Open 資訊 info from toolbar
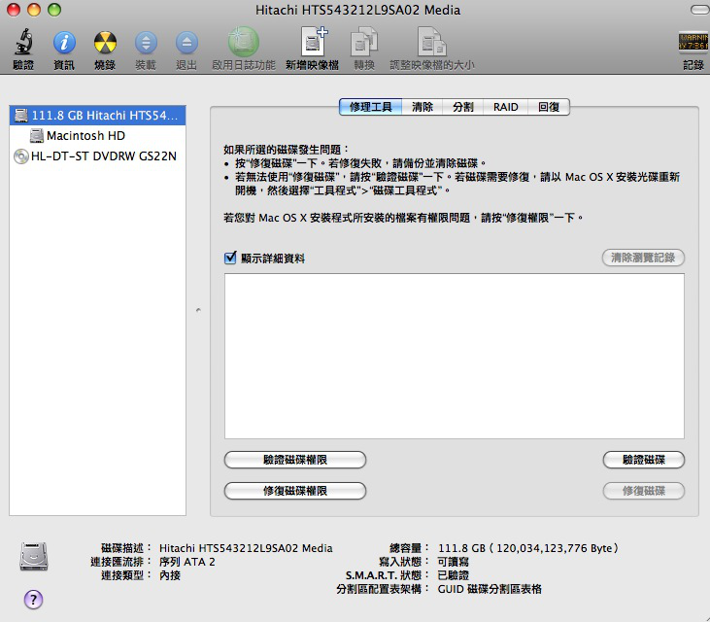The width and height of the screenshot is (710, 622). click(x=64, y=43)
